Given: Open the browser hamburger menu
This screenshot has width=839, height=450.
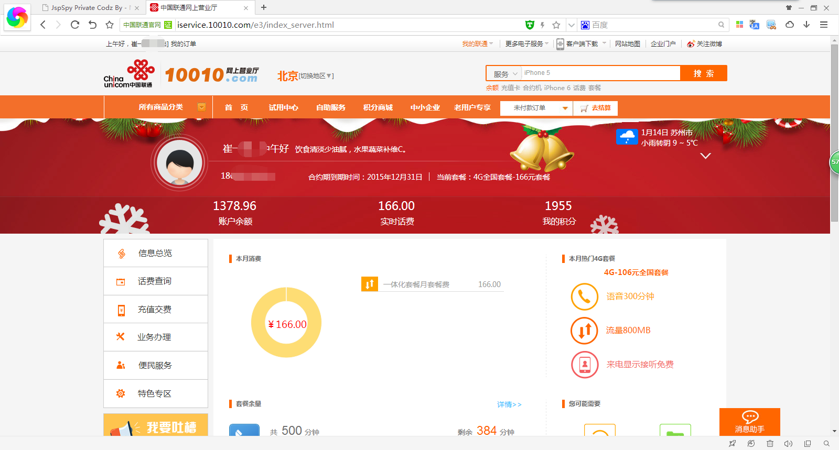Looking at the screenshot, I should pos(824,25).
